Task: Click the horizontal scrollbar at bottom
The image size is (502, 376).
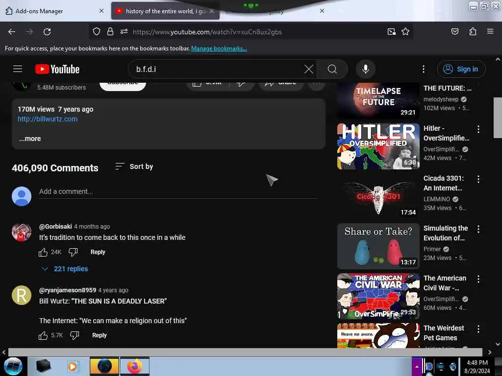Action: pyautogui.click(x=245, y=352)
